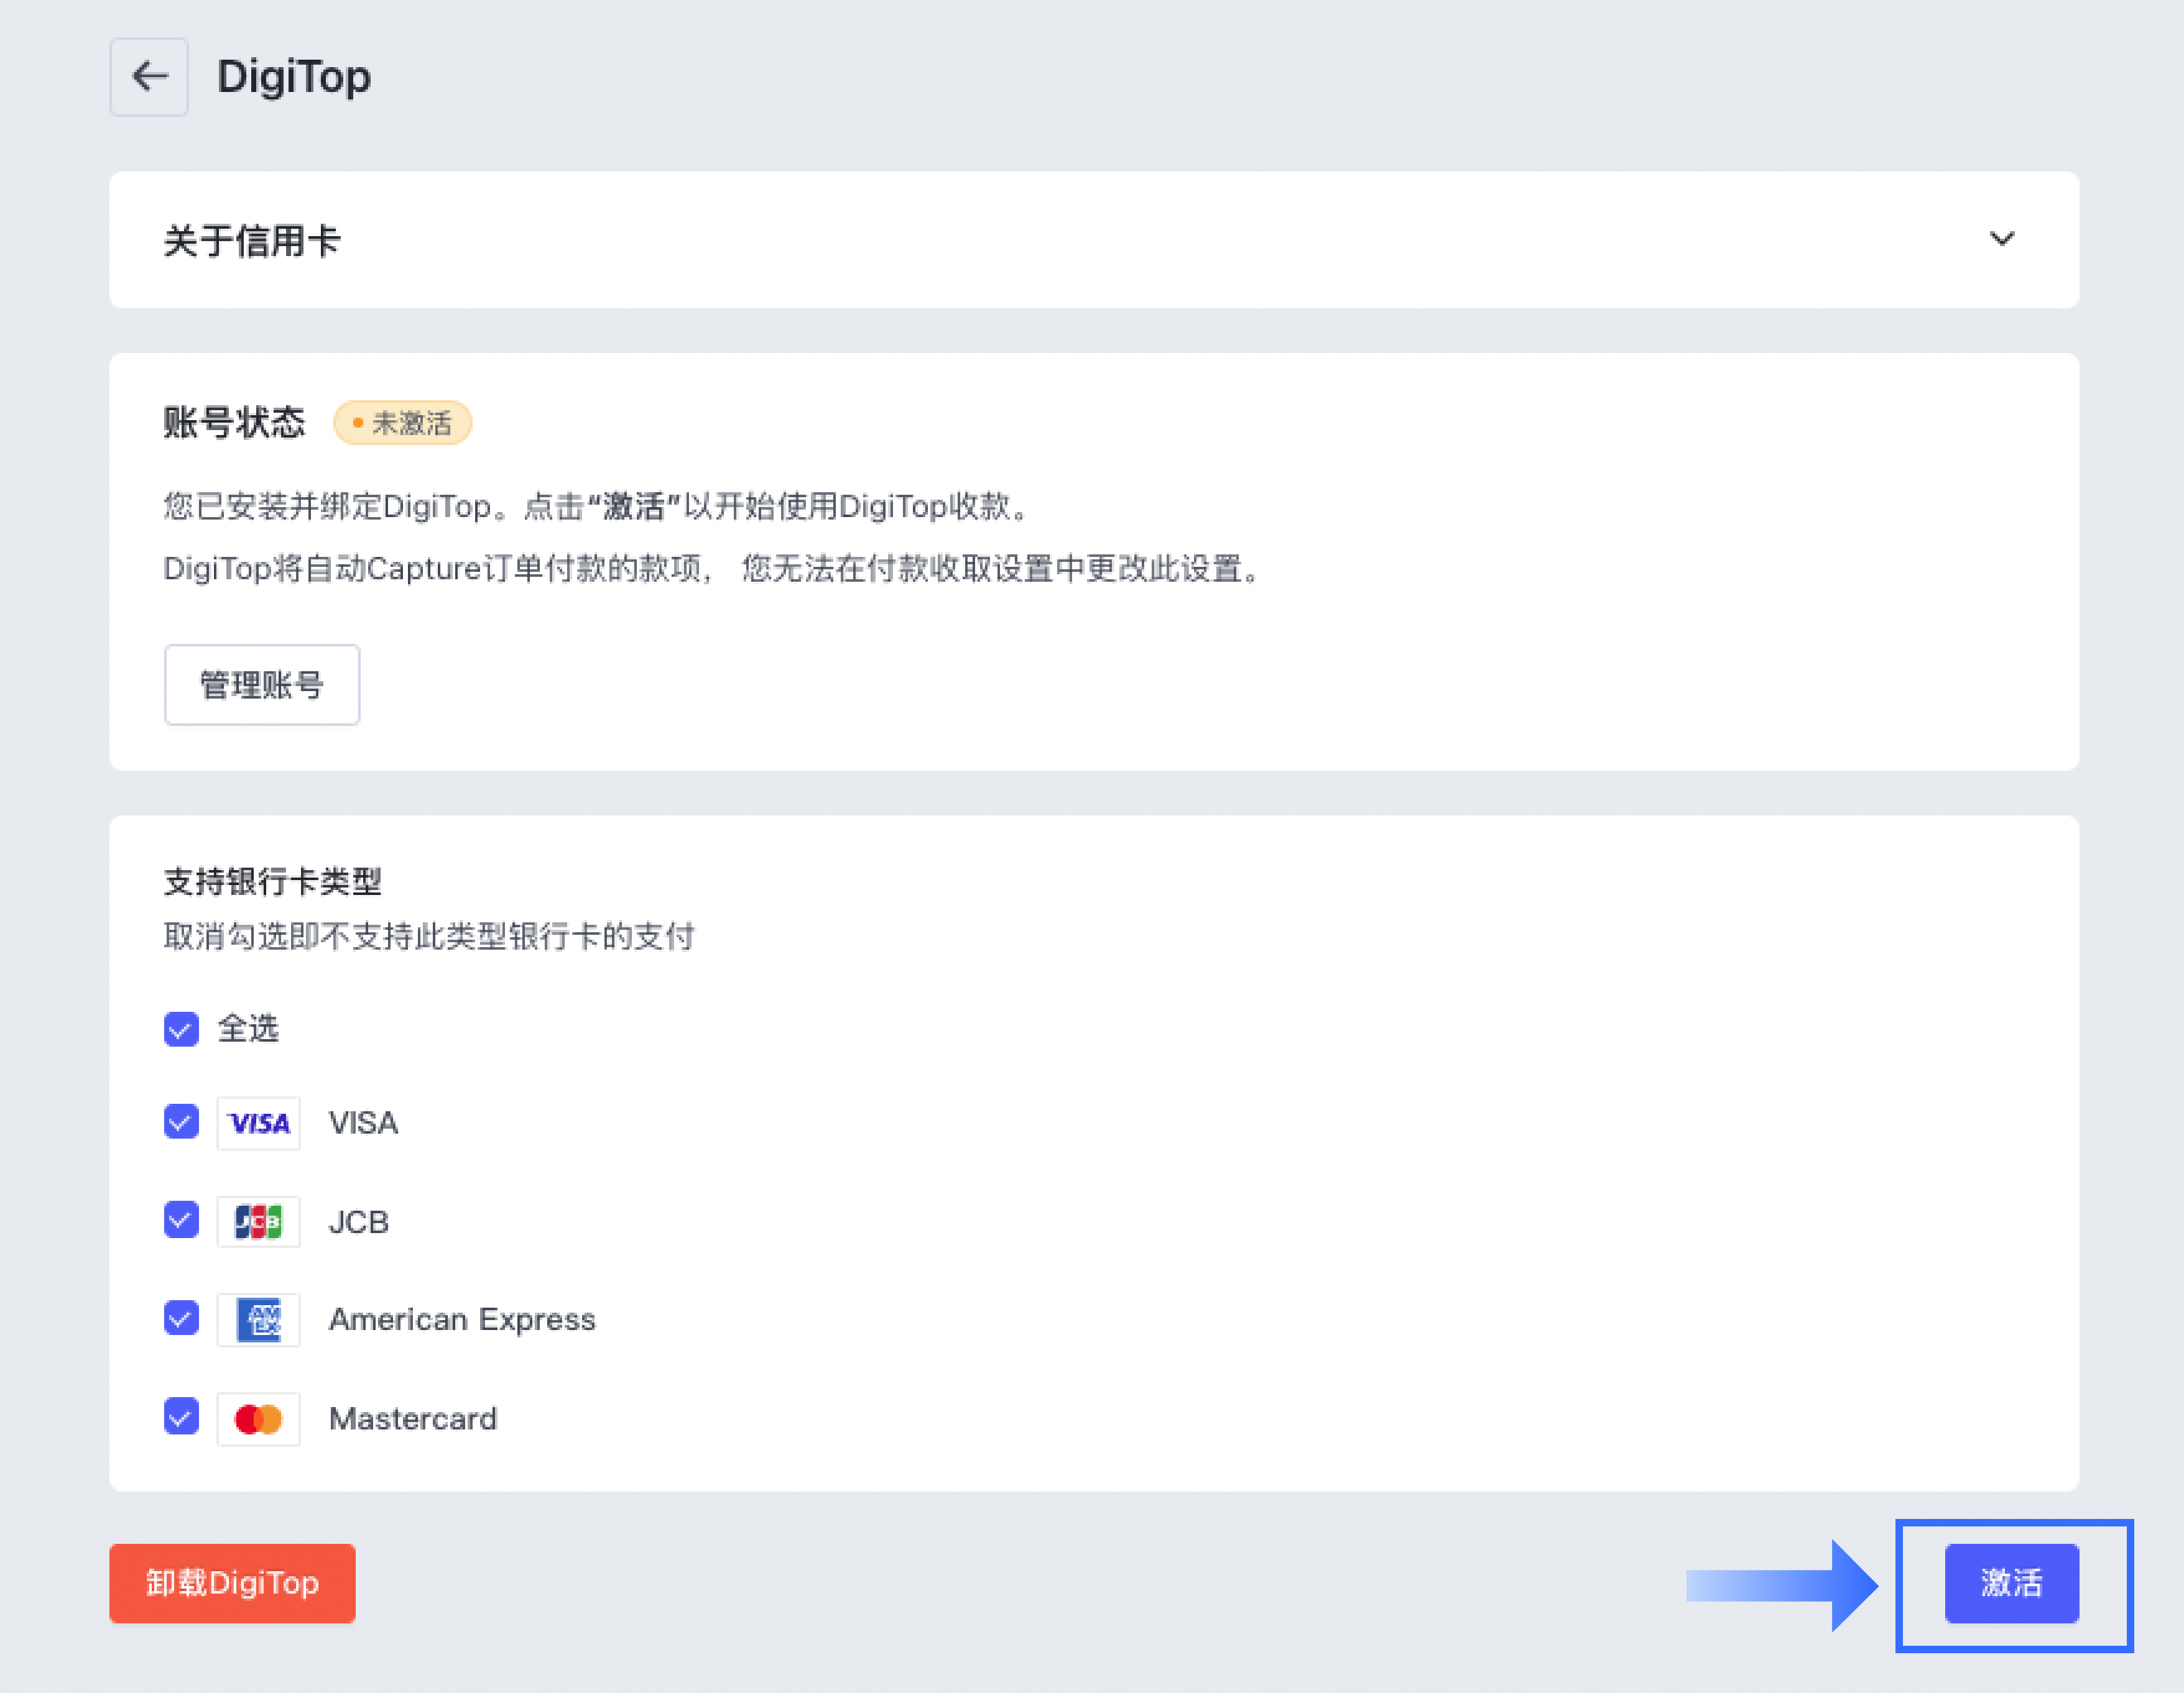Click the DigiTop page title
2184x1693 pixels.
tap(294, 77)
